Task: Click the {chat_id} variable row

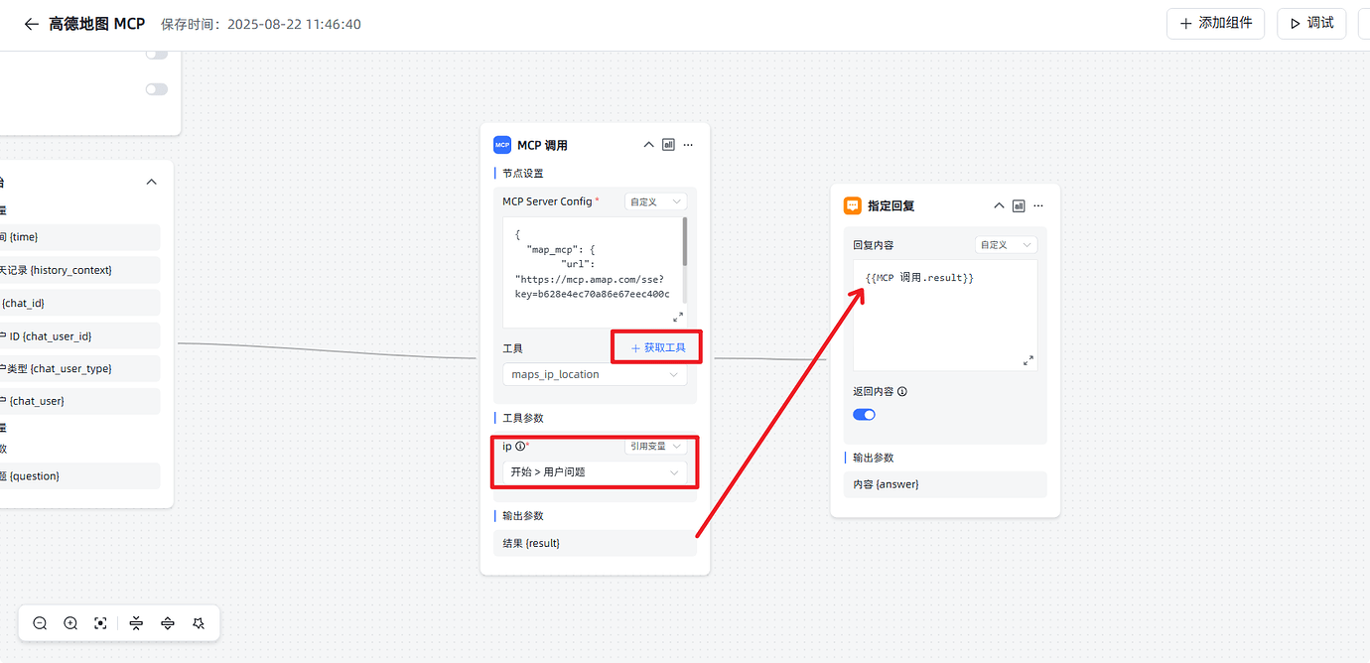Action: tap(79, 303)
